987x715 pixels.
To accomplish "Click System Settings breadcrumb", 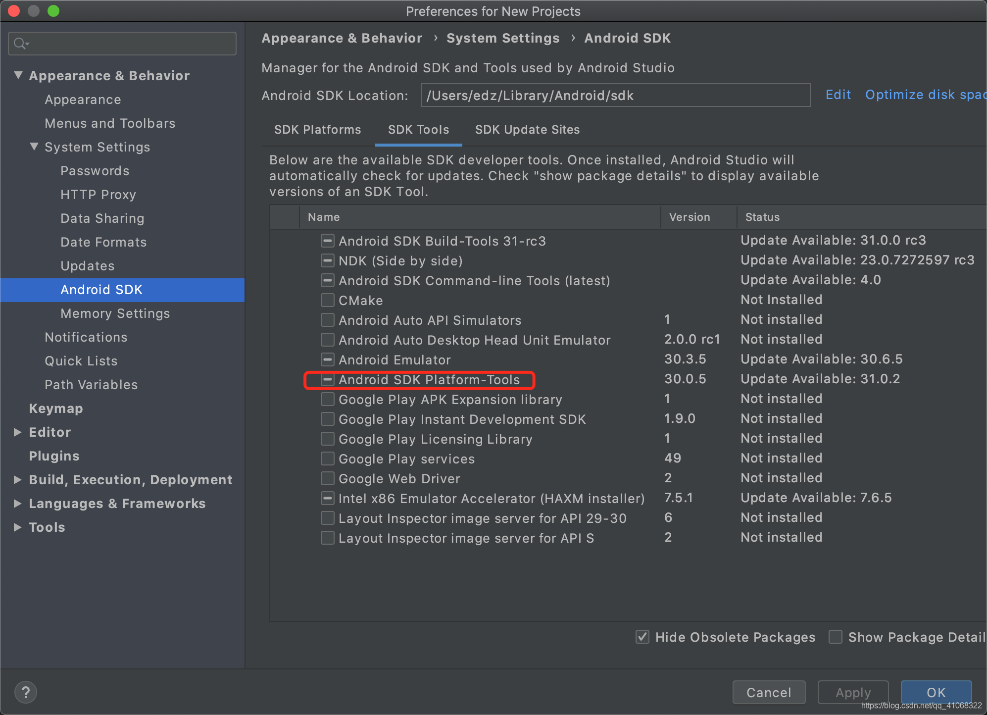I will point(503,38).
